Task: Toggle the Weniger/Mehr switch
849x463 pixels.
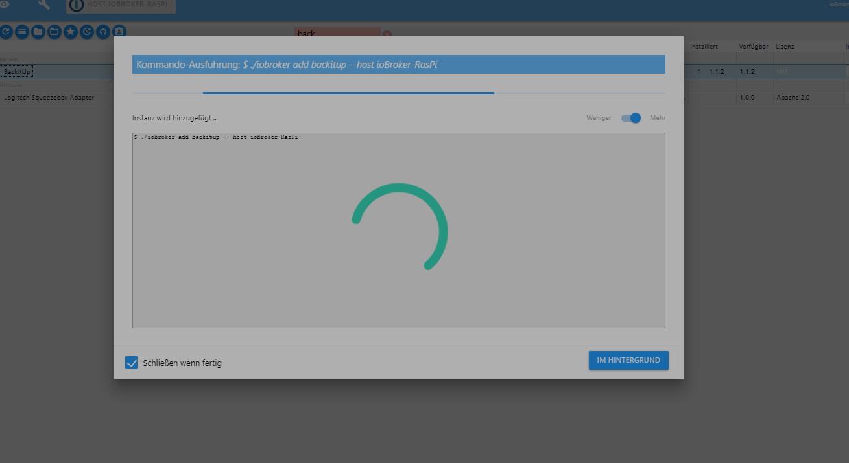Action: point(631,118)
